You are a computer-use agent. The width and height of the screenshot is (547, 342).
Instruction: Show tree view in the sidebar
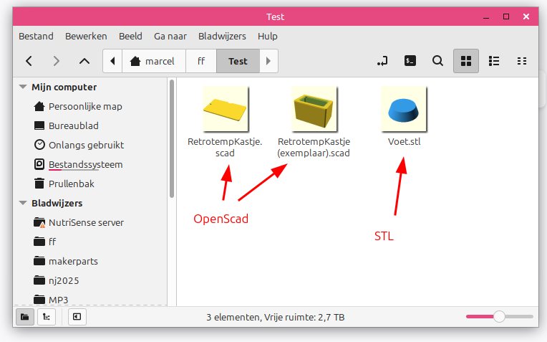[x=47, y=316]
